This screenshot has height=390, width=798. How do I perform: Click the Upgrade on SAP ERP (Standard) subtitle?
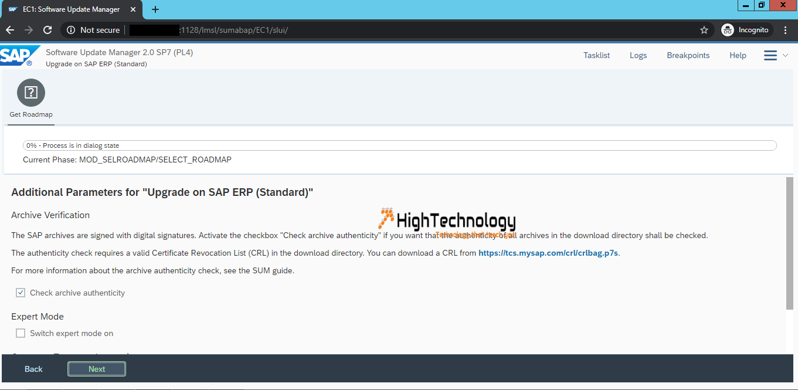click(96, 64)
